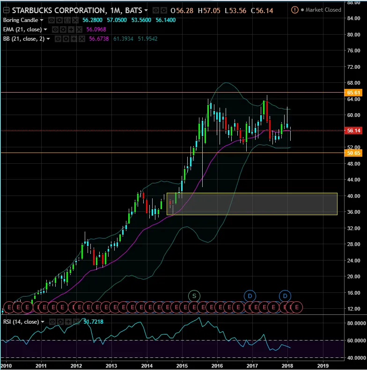Viewport: 367px width, 370px height.
Task: Click the BB (21, close, 2) indicator name
Action: tap(24, 39)
